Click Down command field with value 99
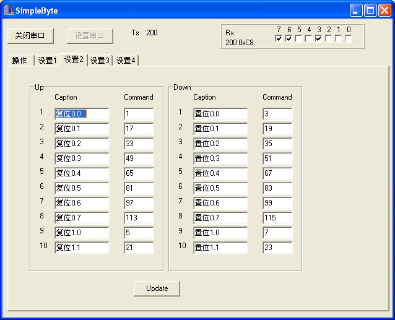This screenshot has height=320, width=395. [277, 203]
